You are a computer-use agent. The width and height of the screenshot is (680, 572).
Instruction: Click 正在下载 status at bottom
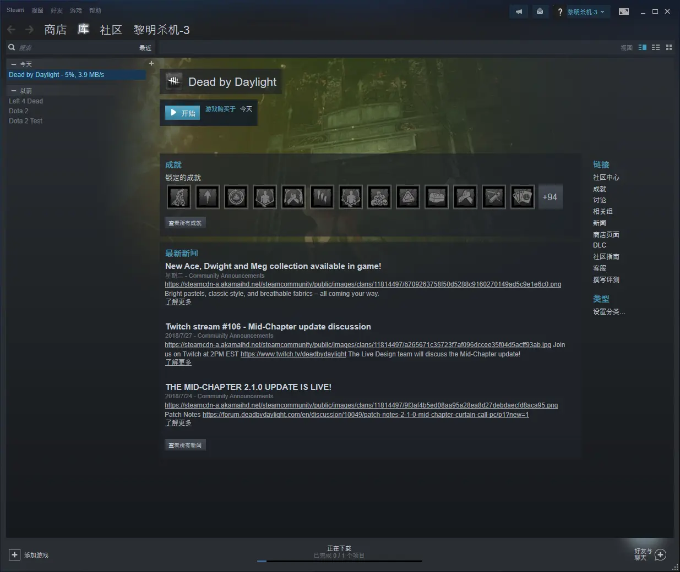click(x=339, y=548)
